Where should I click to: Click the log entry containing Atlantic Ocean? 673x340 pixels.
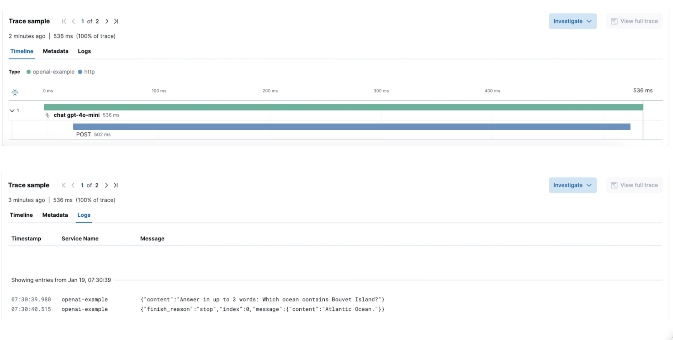click(262, 309)
